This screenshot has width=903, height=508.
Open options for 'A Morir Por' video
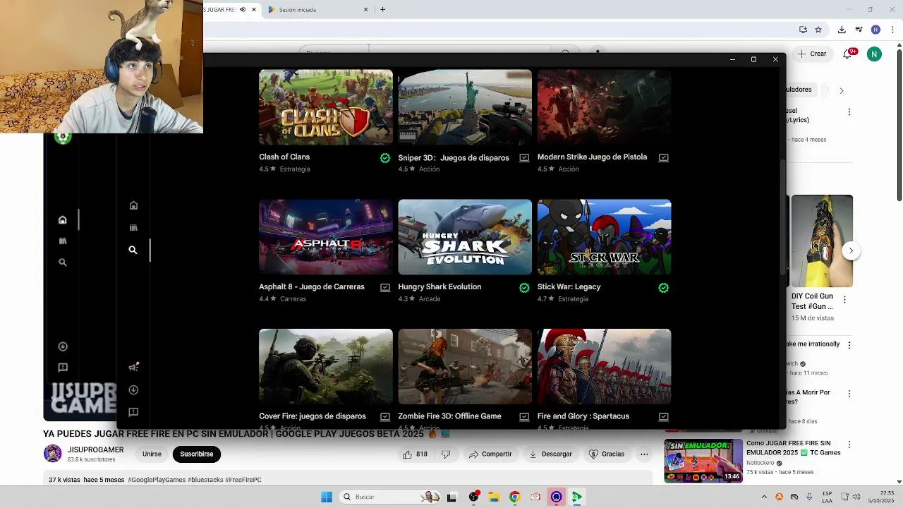click(849, 394)
